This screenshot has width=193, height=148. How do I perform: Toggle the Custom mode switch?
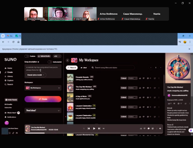[x=26, y=56]
